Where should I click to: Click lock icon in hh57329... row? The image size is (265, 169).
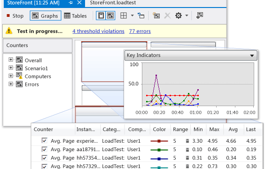(x=187, y=166)
